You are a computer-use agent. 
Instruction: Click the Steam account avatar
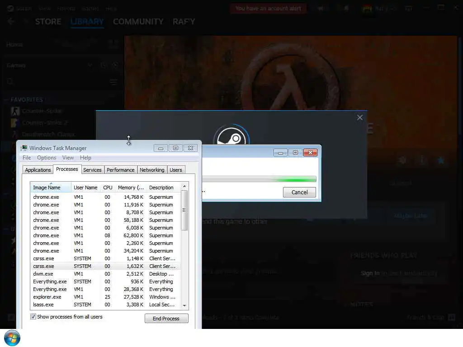[367, 9]
